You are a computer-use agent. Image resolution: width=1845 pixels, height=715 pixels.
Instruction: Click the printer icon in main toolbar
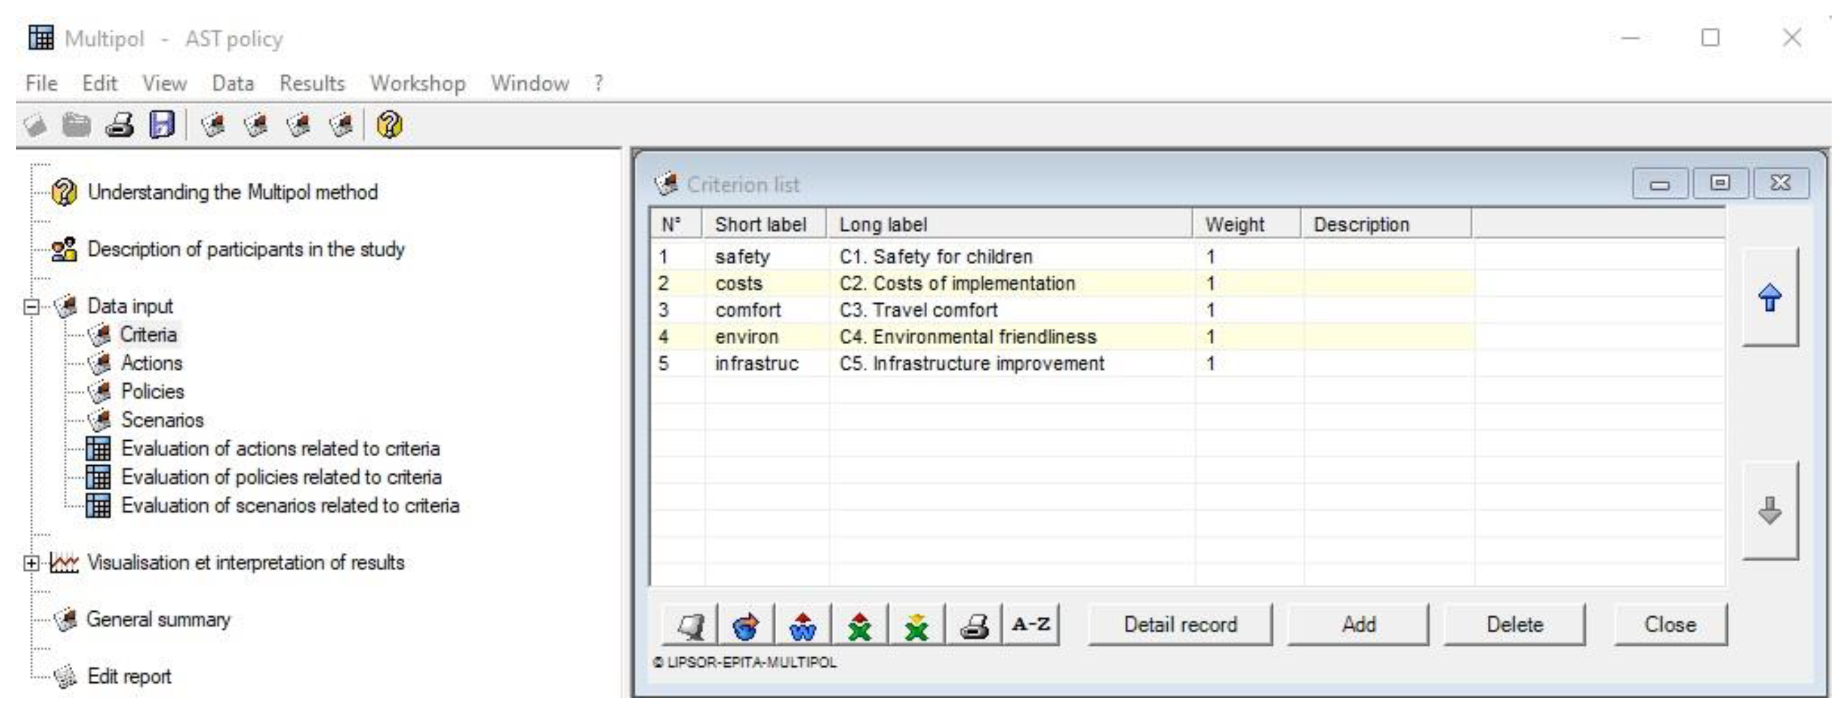tap(119, 125)
